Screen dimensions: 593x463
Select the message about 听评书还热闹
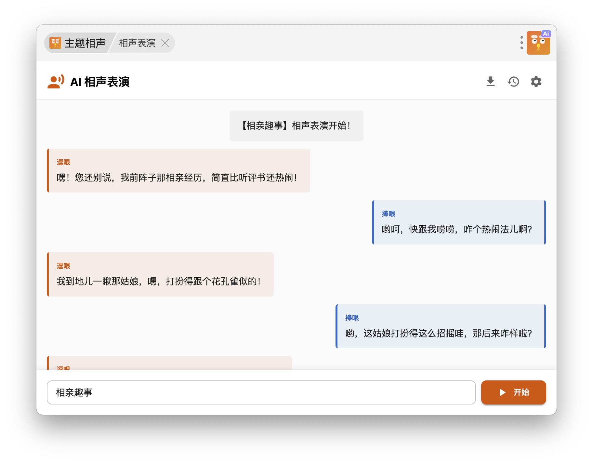pyautogui.click(x=178, y=171)
